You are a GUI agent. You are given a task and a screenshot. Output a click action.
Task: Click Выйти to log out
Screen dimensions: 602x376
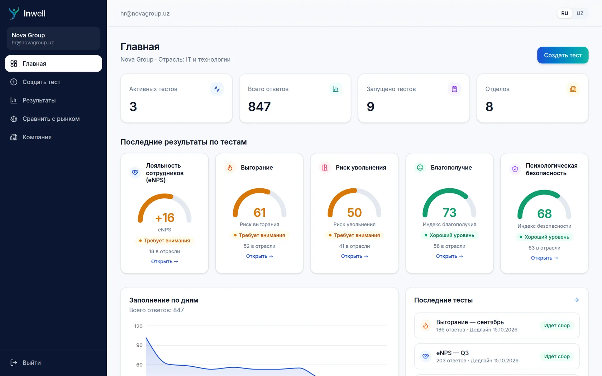click(53, 363)
